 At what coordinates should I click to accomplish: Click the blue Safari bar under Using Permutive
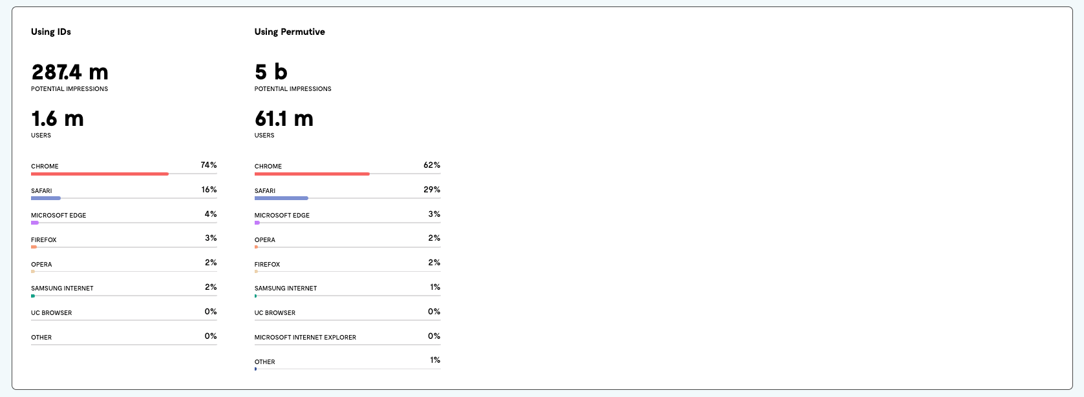point(281,198)
